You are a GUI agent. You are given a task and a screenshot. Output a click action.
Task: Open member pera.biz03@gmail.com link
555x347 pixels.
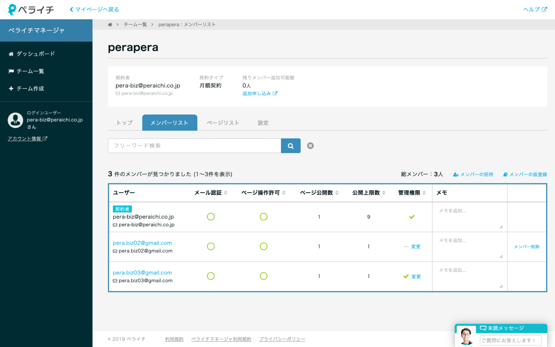tap(142, 273)
